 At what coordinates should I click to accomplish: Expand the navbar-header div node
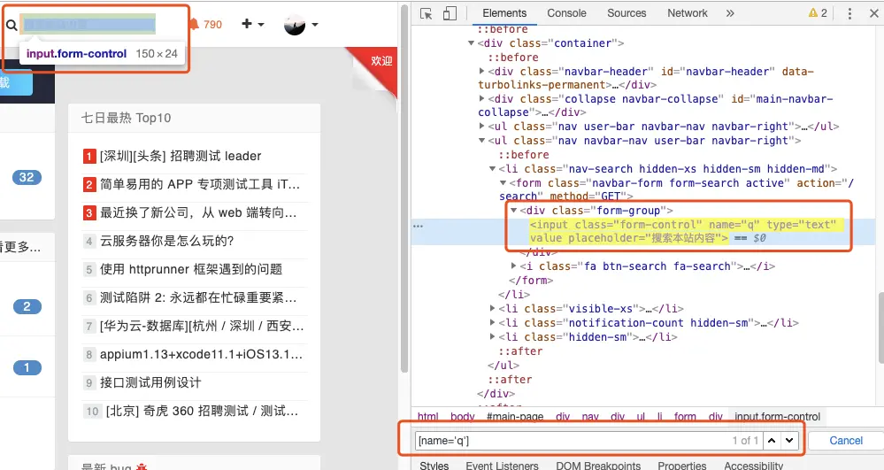[482, 71]
